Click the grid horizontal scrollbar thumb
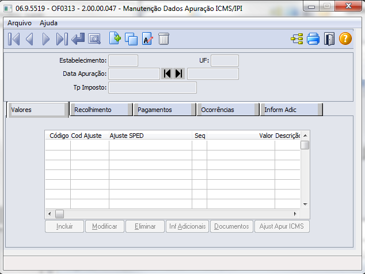 click(60, 214)
